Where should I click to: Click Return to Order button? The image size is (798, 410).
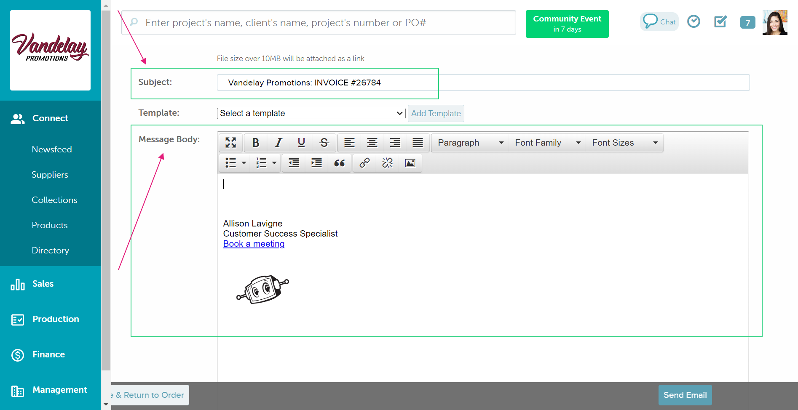[150, 395]
